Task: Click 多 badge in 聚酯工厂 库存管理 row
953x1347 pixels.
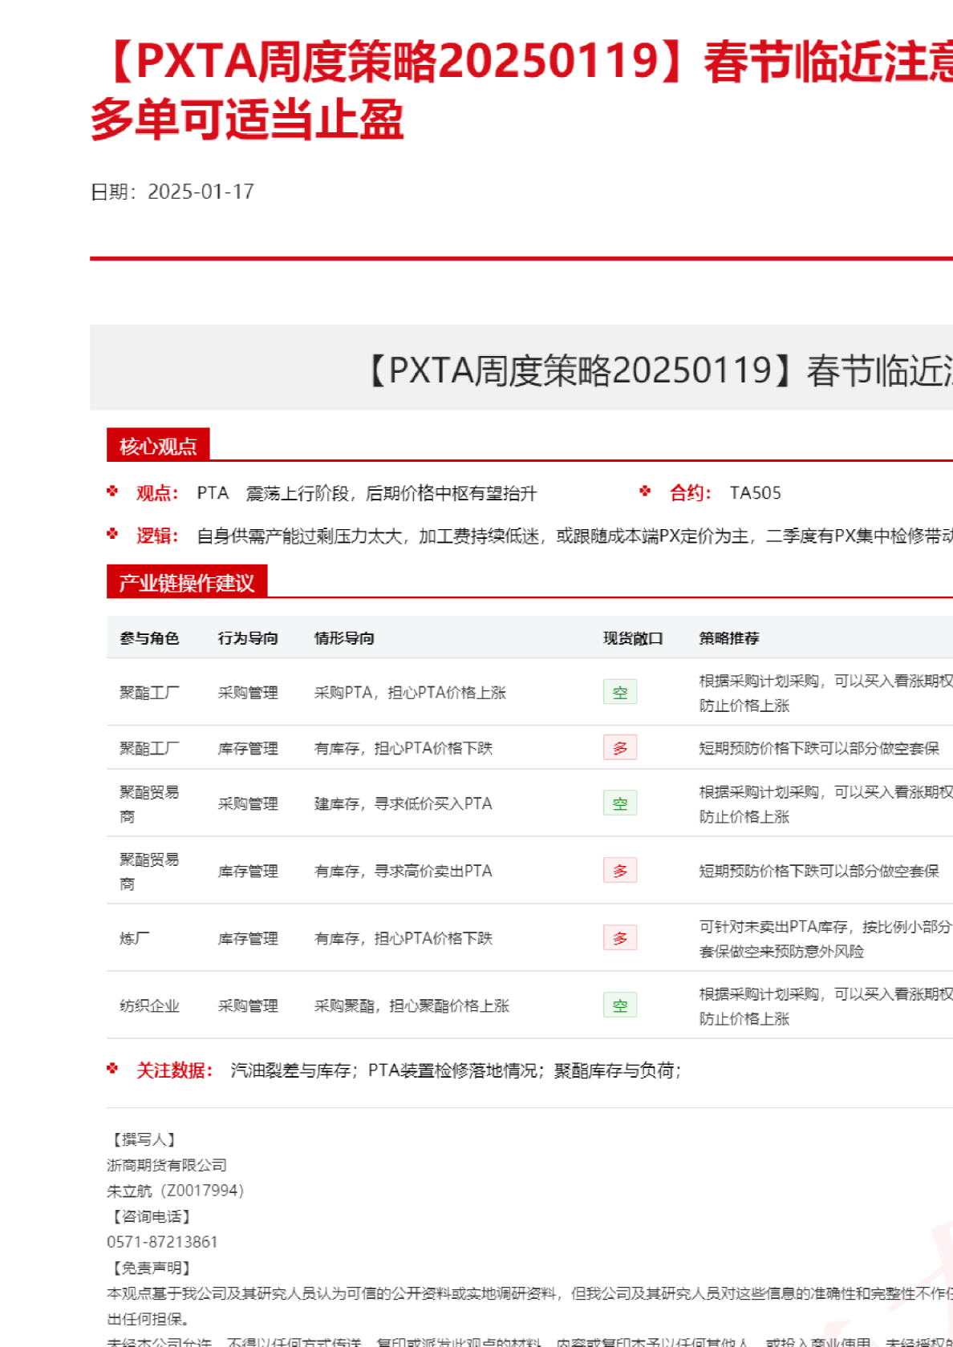Action: pos(619,748)
